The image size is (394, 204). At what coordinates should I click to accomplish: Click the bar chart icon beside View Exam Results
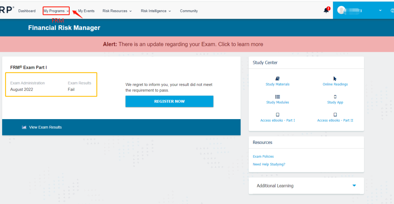click(x=24, y=127)
